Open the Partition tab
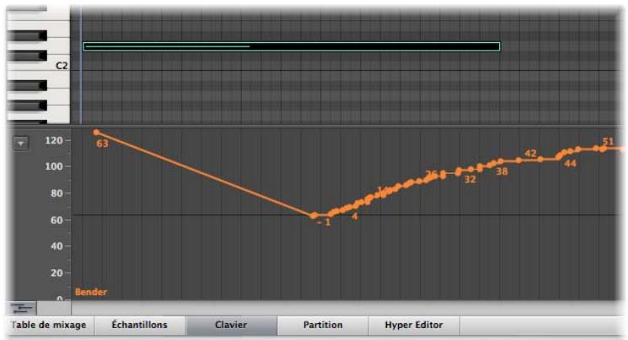Screen dimensions: 628x340 [323, 325]
